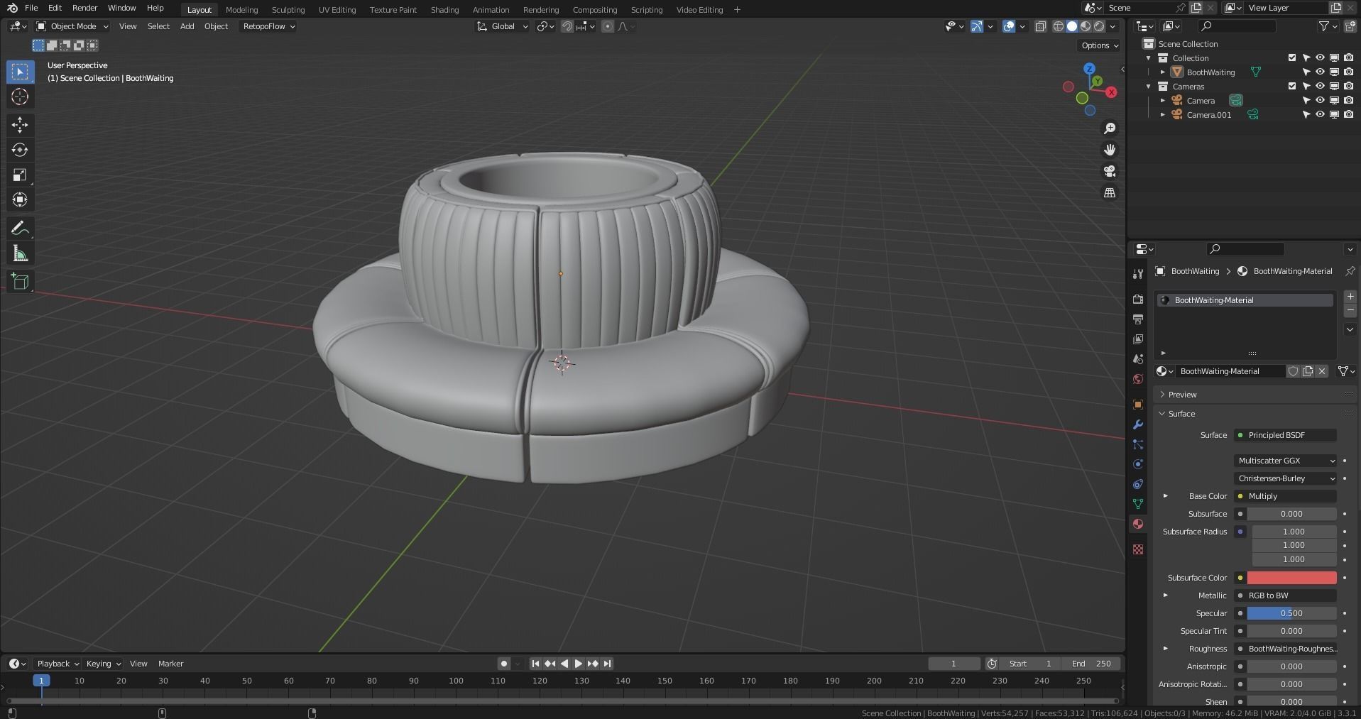
Task: Open the Christensen-Burley subsurface method dropdown
Action: click(1286, 478)
